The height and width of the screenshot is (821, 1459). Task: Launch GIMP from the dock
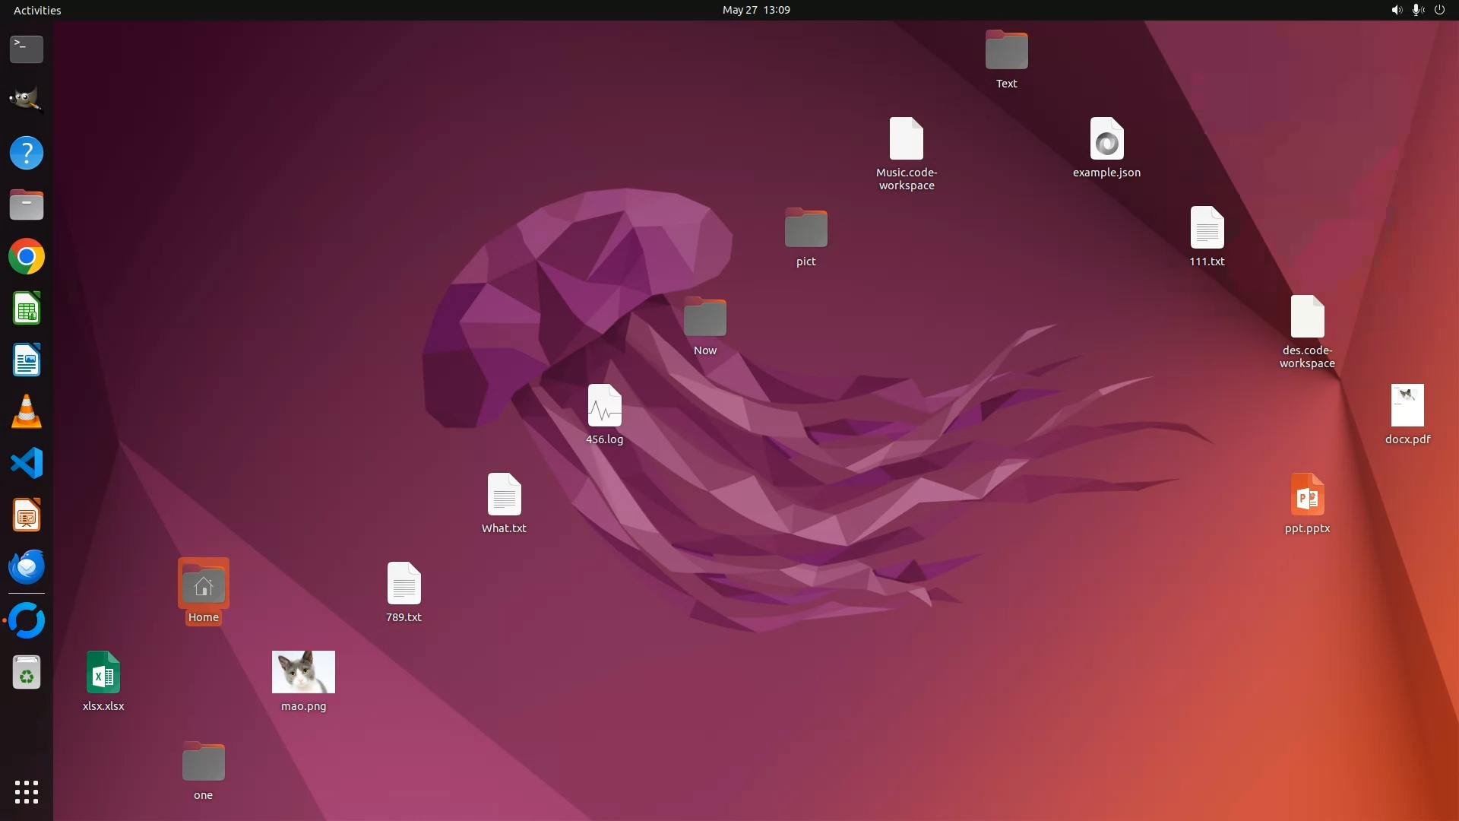click(27, 100)
